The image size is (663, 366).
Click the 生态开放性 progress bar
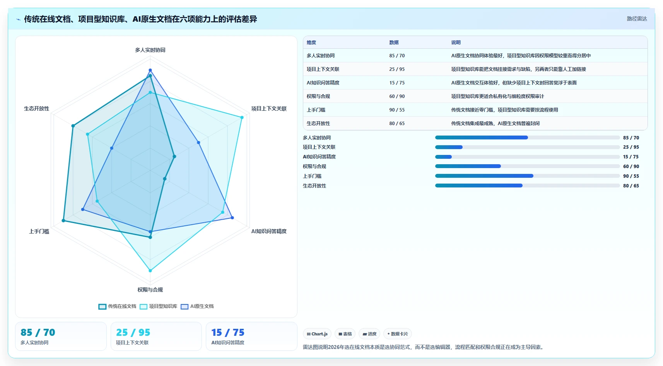tap(527, 186)
